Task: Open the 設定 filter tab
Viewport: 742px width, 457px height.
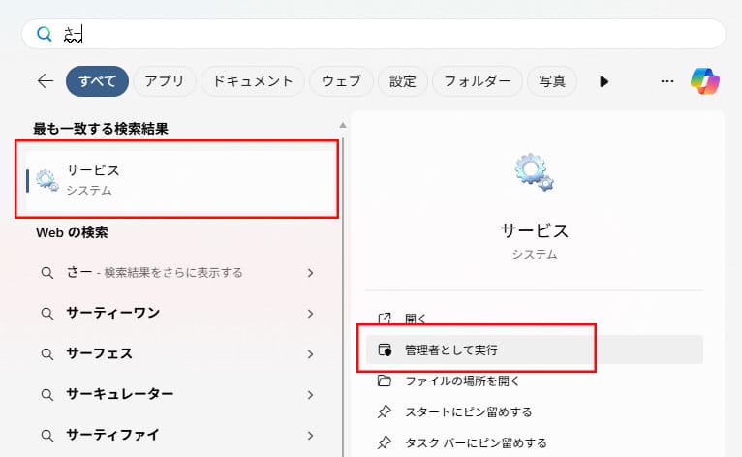Action: coord(402,81)
